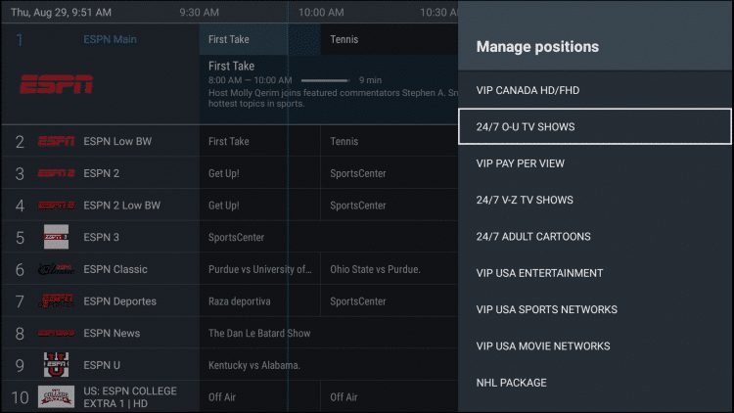Click the ESPN Deportes channel logo
Screen dimensions: 734x413
pyautogui.click(x=56, y=300)
